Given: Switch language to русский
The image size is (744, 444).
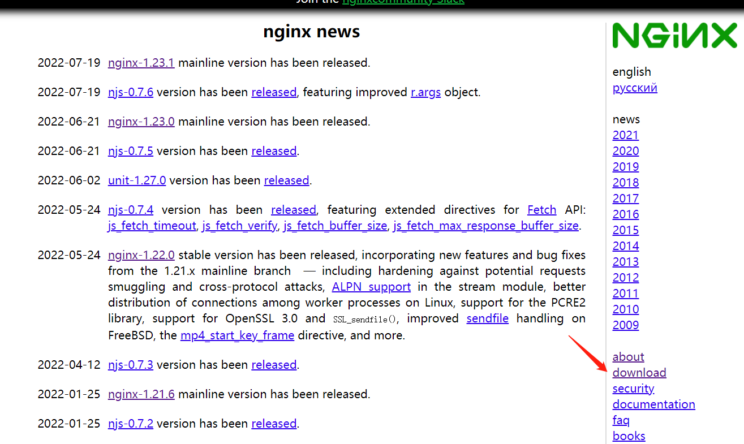Looking at the screenshot, I should pos(635,88).
